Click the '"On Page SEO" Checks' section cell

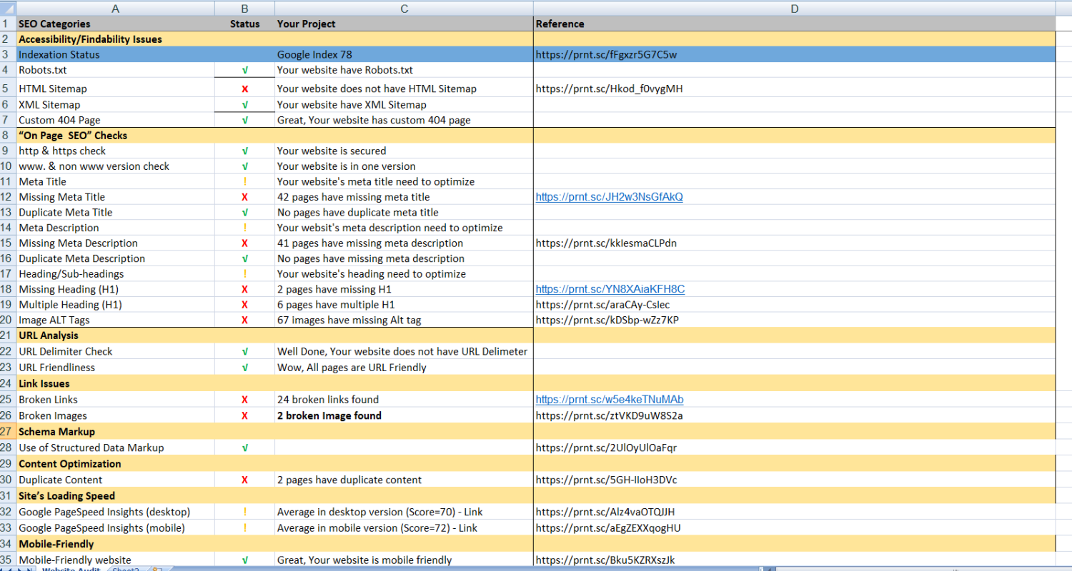[x=116, y=136]
